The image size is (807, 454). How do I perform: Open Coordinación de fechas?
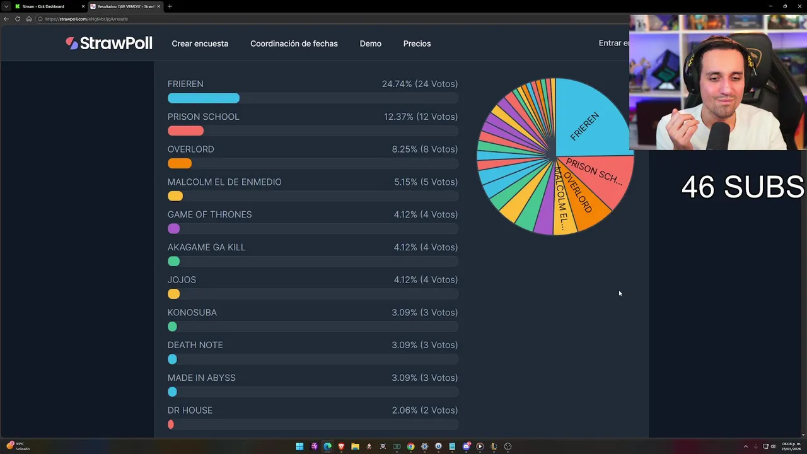click(294, 44)
